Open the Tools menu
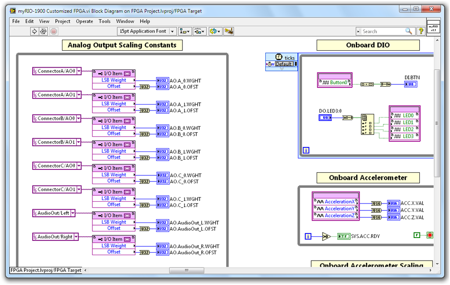Screen dimensions: 450x285 [104, 21]
